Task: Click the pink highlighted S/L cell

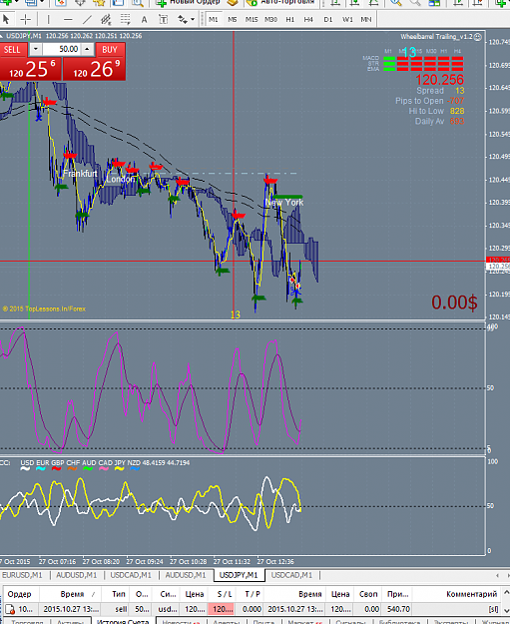Action: (x=222, y=609)
